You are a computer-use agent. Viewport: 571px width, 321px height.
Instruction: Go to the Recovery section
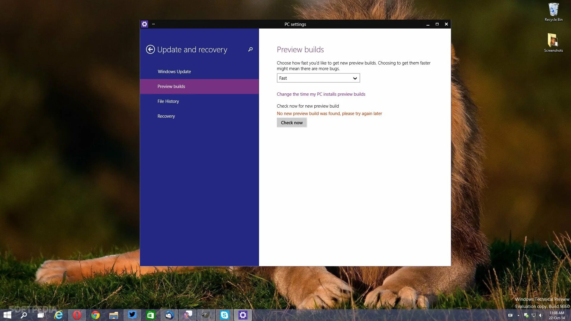click(166, 116)
